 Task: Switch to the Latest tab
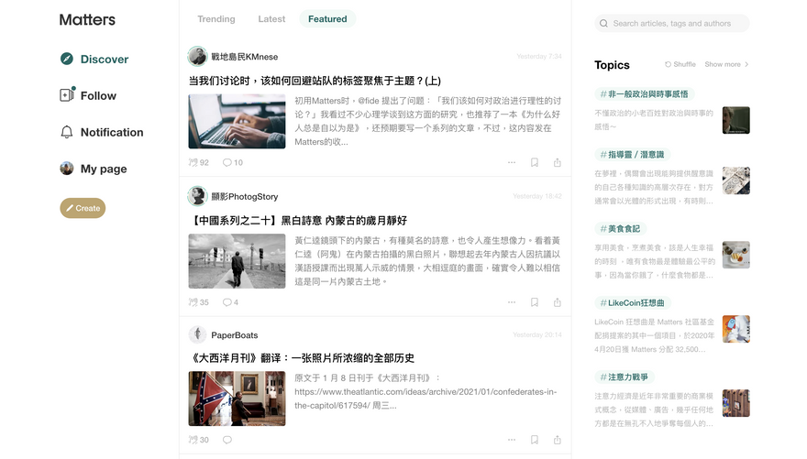pyautogui.click(x=271, y=19)
